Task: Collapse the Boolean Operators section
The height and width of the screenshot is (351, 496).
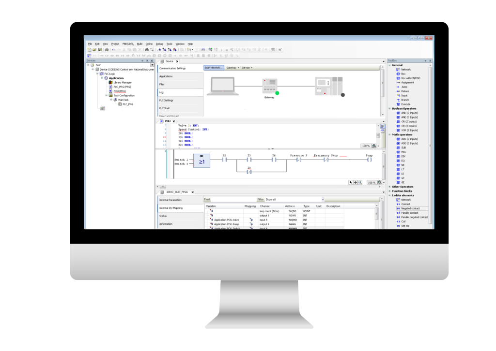Action: point(390,109)
